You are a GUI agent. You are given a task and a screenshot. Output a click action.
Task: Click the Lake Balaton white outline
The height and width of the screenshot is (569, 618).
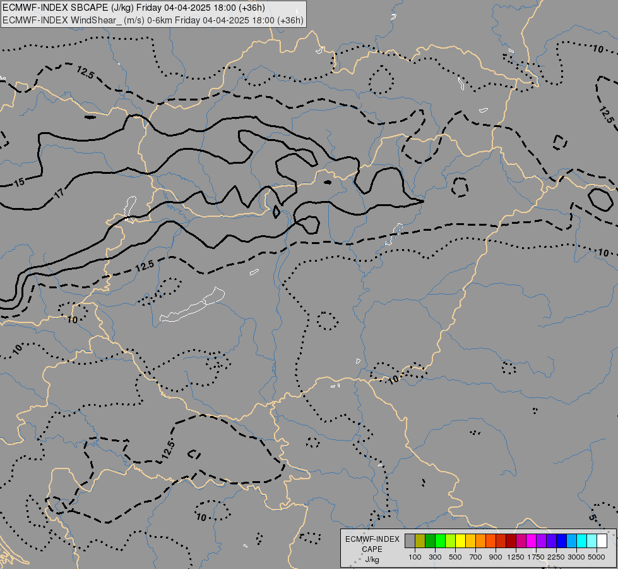point(193,305)
